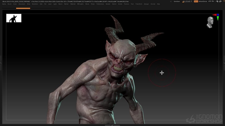Image resolution: width=225 pixels, height=126 pixels.
Task: Click the 'Free Mem 14.103GB' status text
Action: 37,2
